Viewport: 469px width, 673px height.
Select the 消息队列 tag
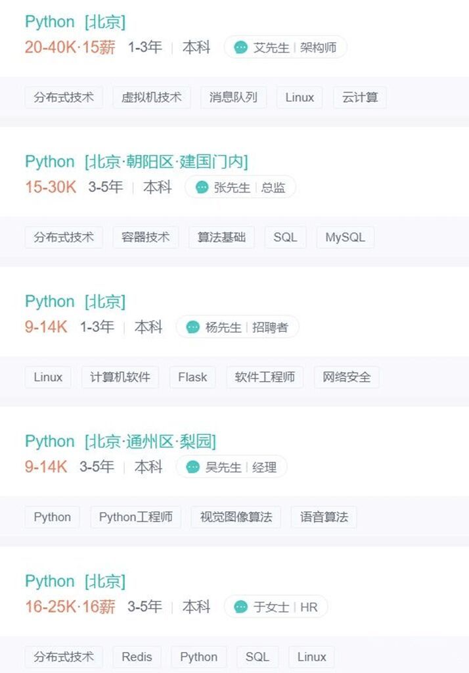(x=233, y=97)
